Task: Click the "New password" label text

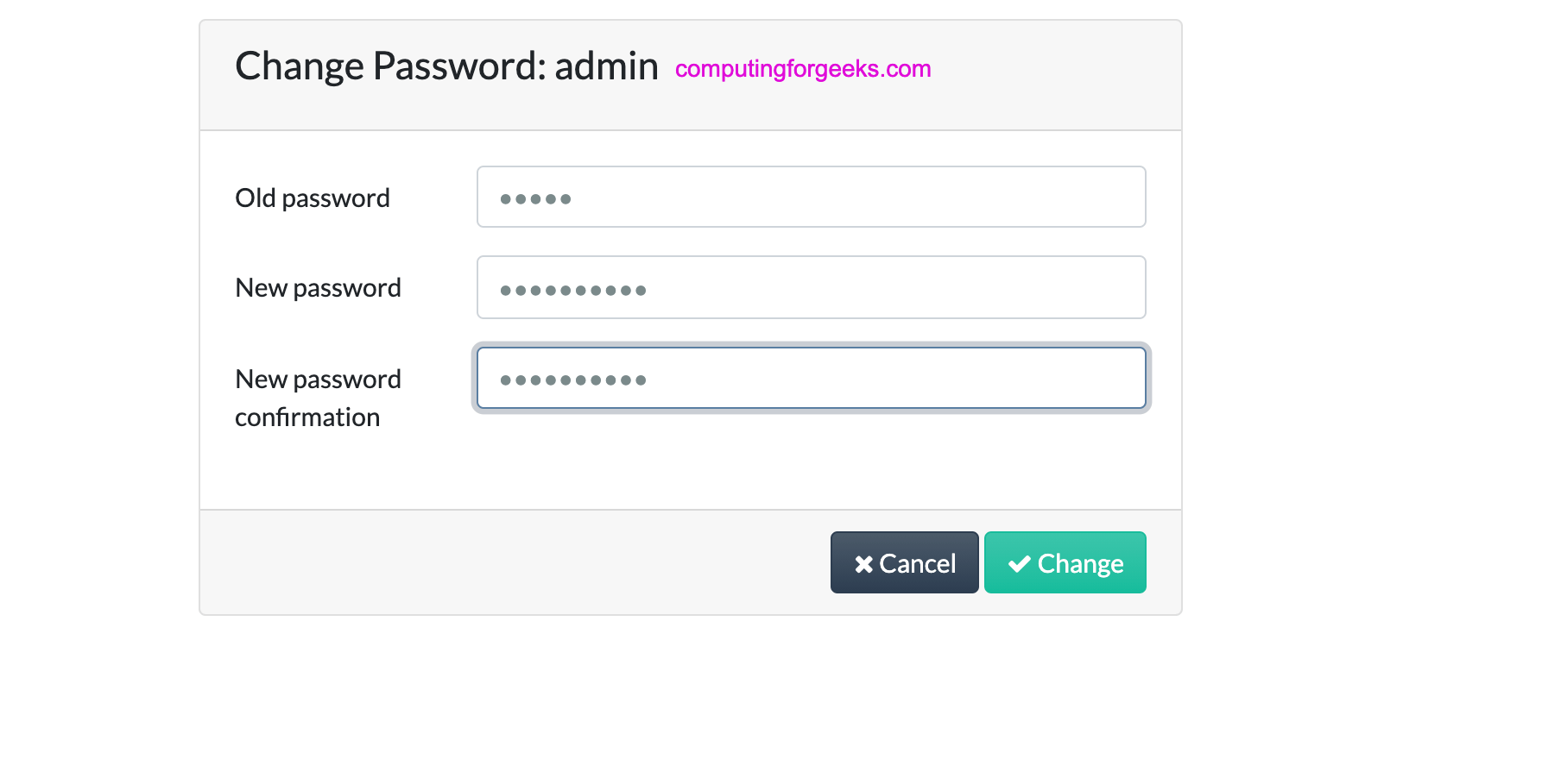Action: (318, 288)
